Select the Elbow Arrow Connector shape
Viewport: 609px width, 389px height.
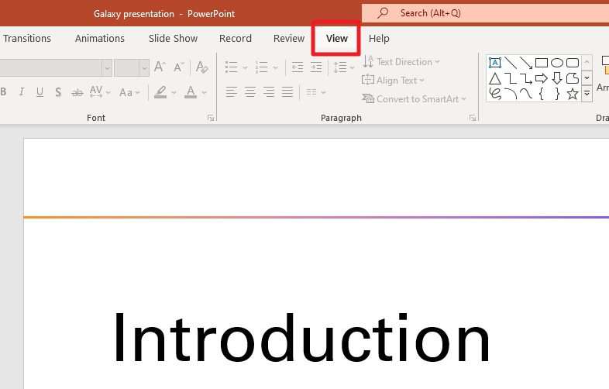pyautogui.click(x=526, y=78)
